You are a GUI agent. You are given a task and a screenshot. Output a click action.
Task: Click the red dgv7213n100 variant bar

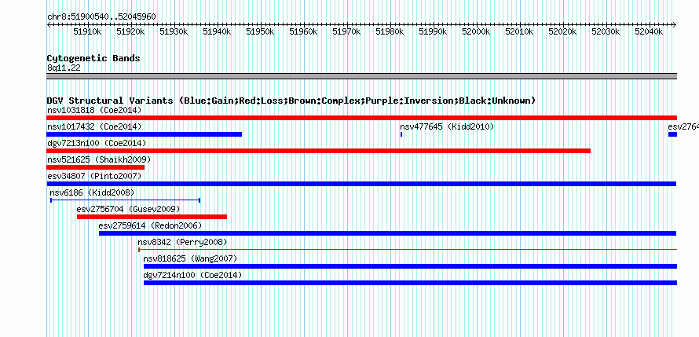(x=318, y=151)
